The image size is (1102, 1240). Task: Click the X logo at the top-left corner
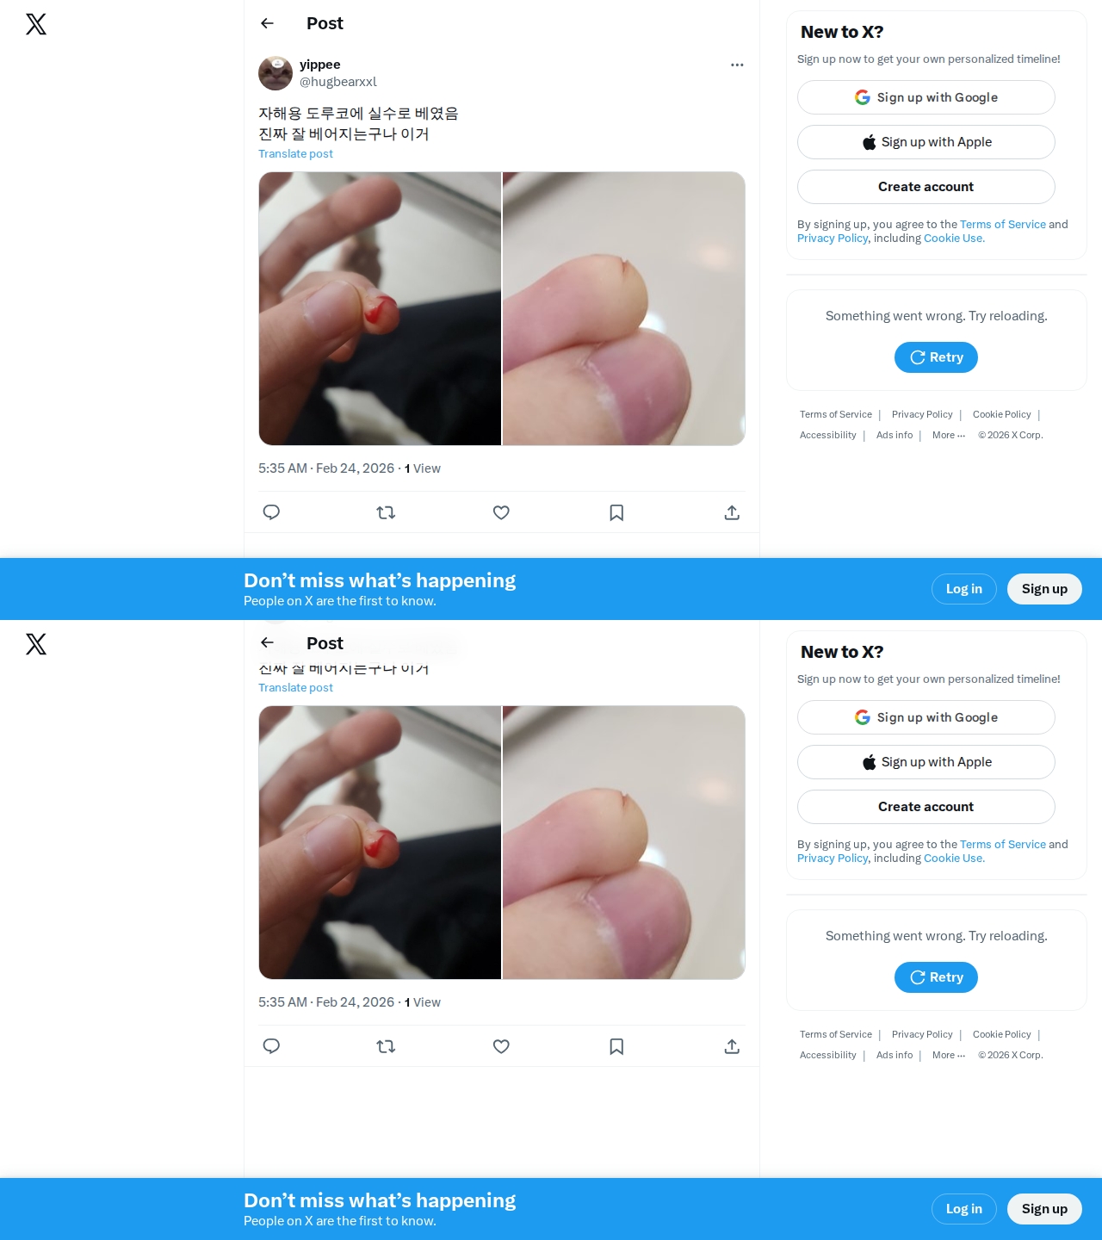click(x=36, y=24)
